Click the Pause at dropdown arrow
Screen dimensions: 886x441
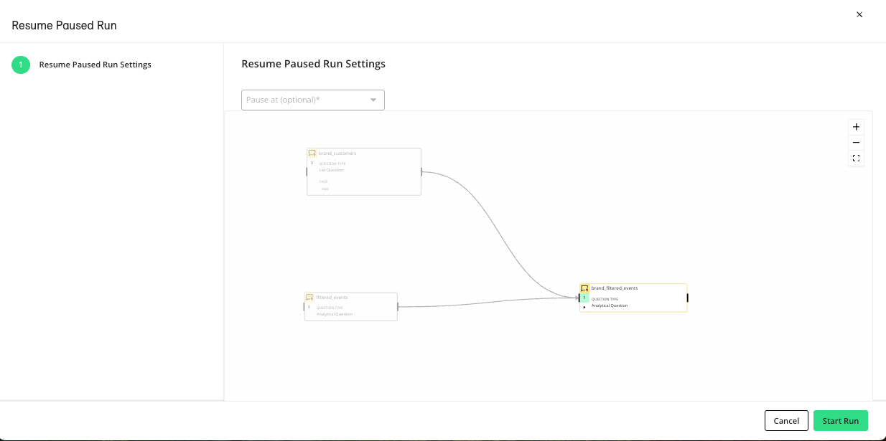[x=373, y=100]
